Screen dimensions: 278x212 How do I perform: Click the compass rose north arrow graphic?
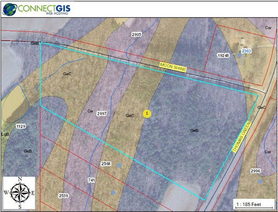(20, 192)
